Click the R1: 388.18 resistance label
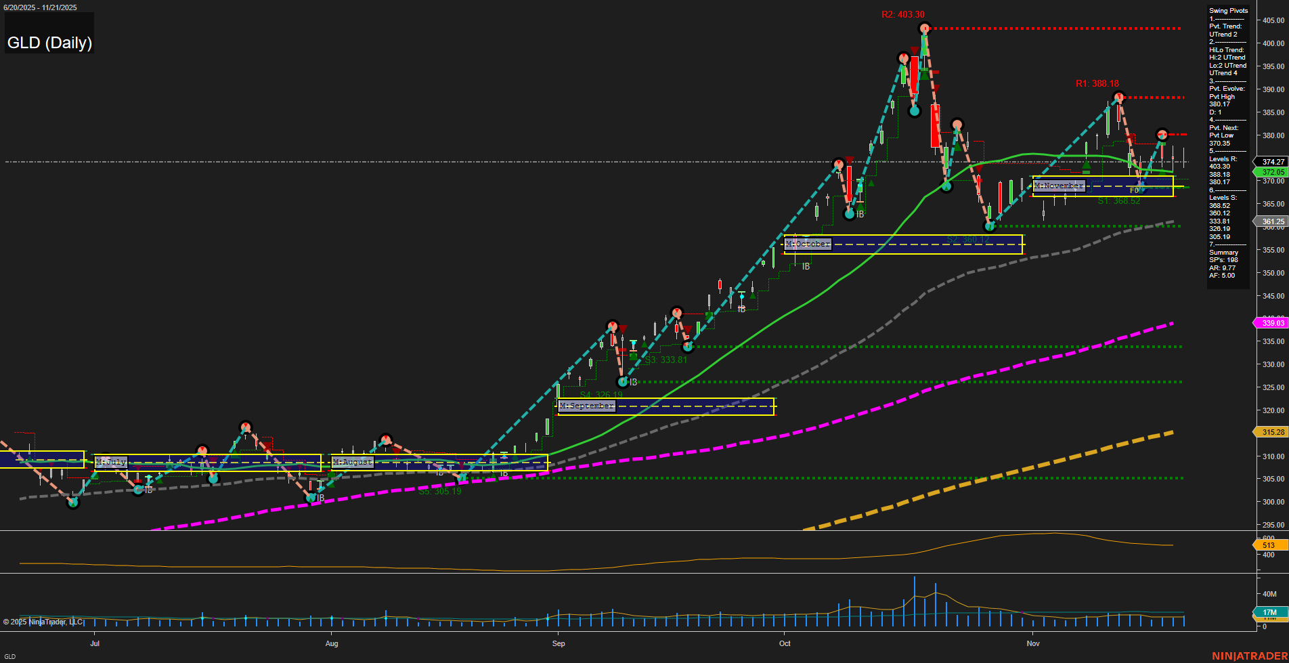 coord(1097,83)
